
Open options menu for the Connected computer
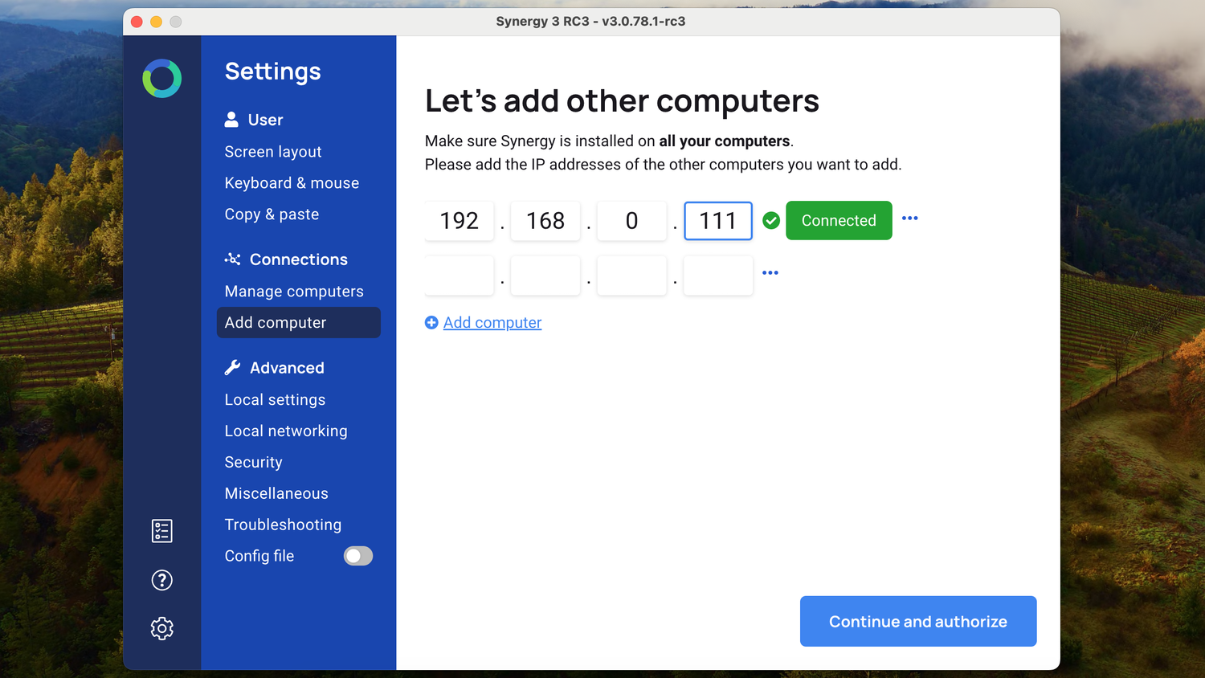click(909, 219)
